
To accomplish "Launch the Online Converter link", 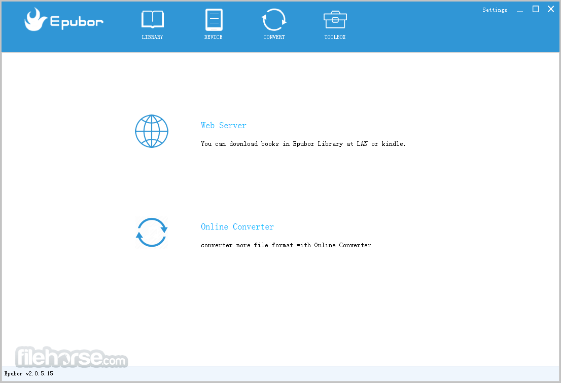I will tap(237, 227).
